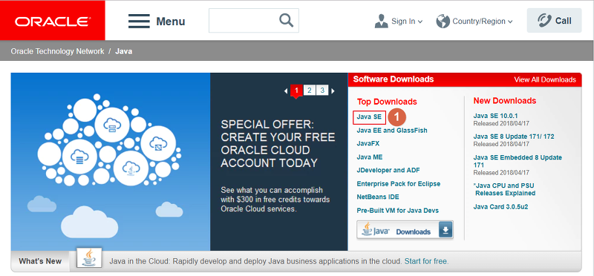Viewport: 594px width, 276px height.
Task: Open Enterprise Pack for Eclipse link
Action: (x=398, y=183)
